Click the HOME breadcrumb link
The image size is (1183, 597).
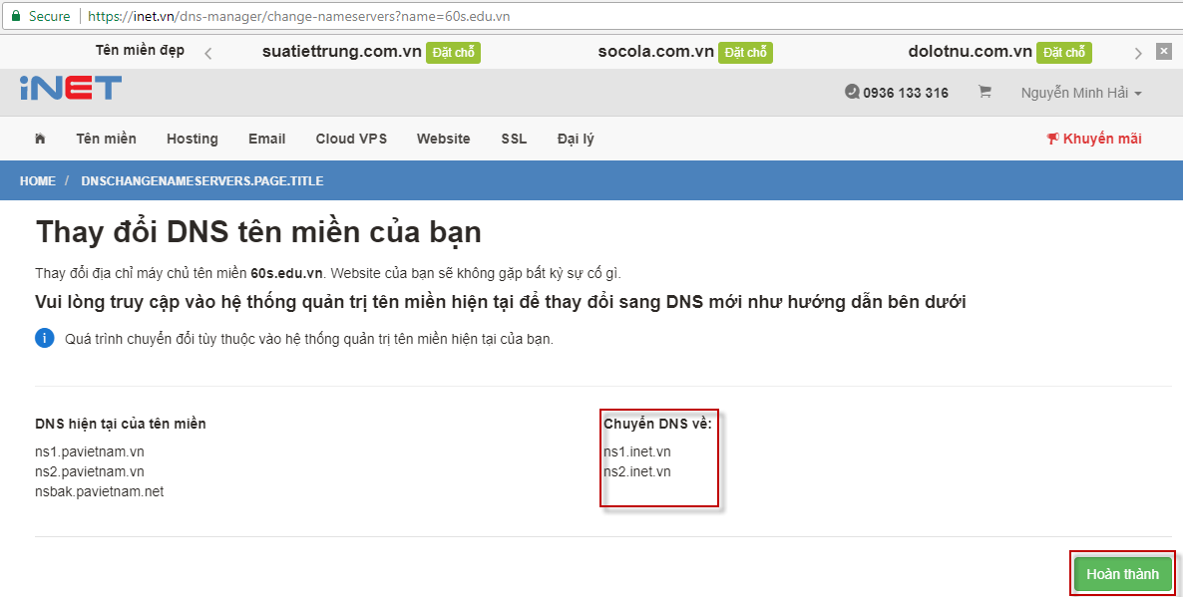pos(38,180)
